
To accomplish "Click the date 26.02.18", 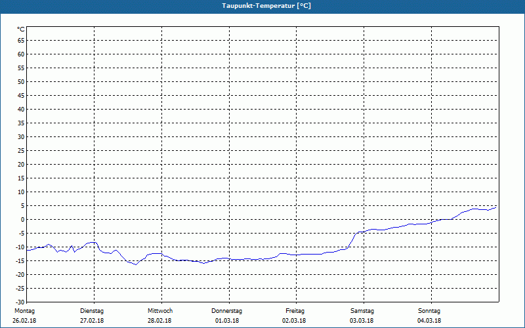I will (x=24, y=321).
